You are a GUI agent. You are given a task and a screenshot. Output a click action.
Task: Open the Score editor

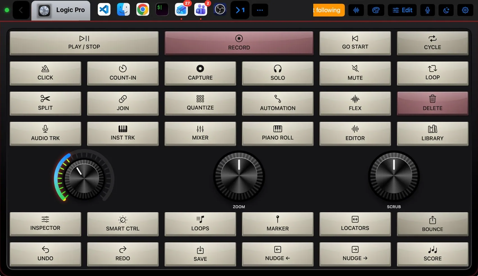click(x=432, y=254)
